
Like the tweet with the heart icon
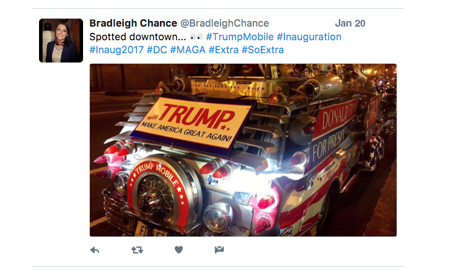coord(178,250)
